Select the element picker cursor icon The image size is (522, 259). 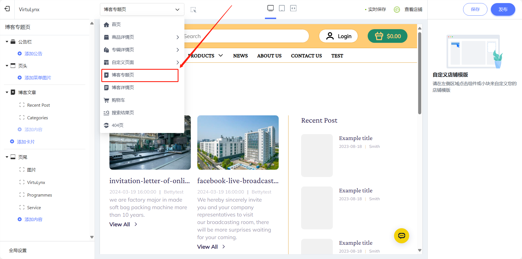pos(193,10)
